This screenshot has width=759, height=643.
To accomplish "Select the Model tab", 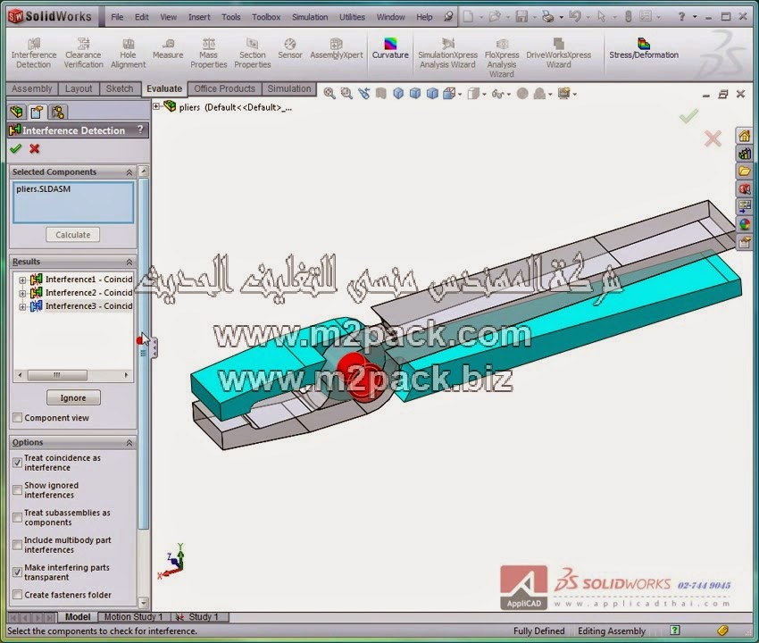I will [x=78, y=617].
